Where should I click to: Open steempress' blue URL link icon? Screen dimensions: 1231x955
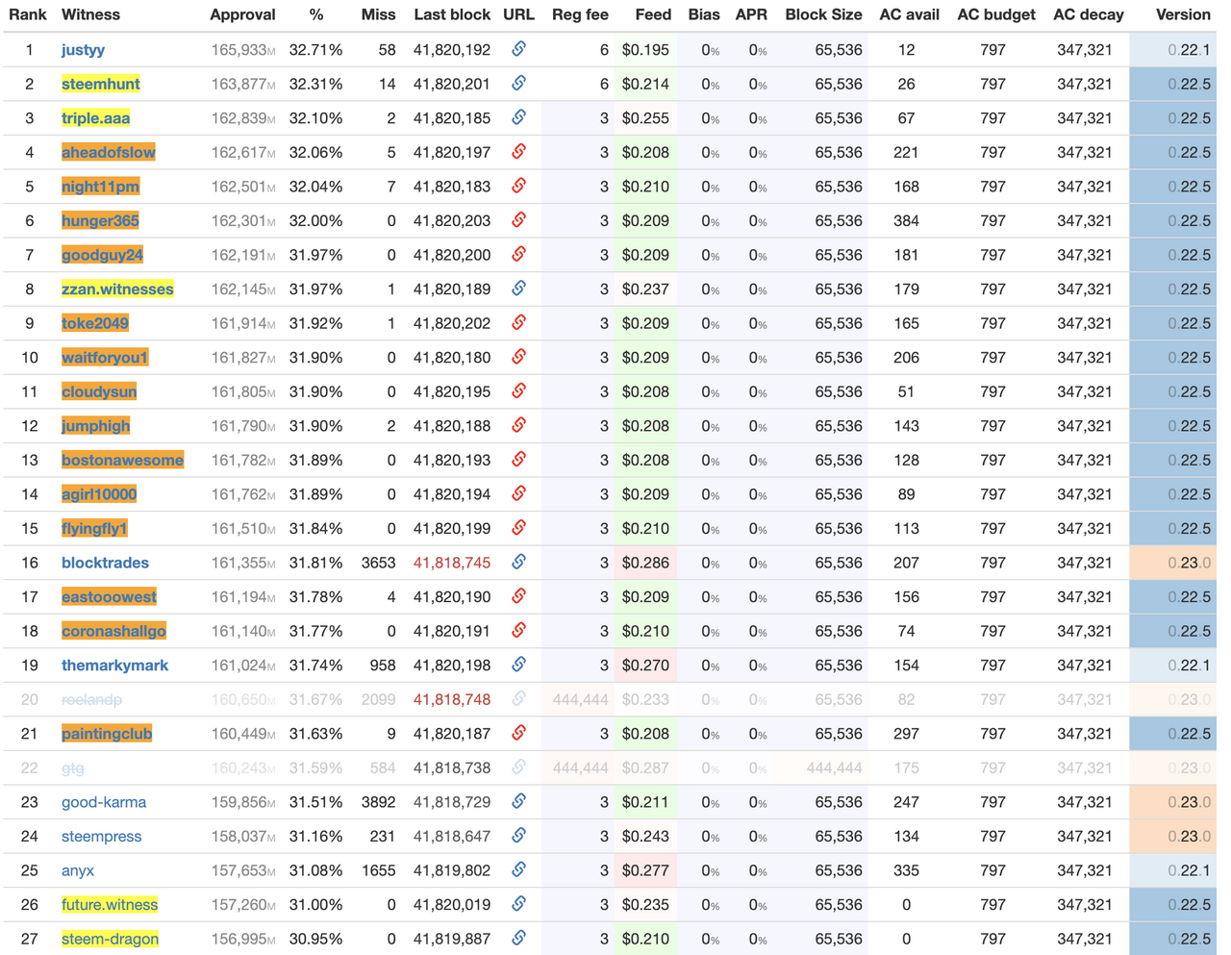tap(518, 836)
